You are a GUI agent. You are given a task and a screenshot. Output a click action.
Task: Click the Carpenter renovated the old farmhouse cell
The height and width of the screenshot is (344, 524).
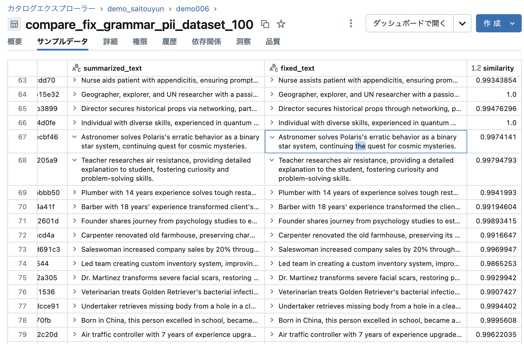[x=366, y=235]
